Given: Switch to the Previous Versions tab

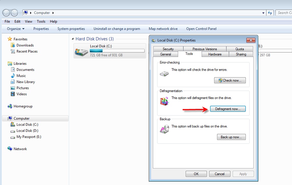Looking at the screenshot, I should (x=205, y=49).
